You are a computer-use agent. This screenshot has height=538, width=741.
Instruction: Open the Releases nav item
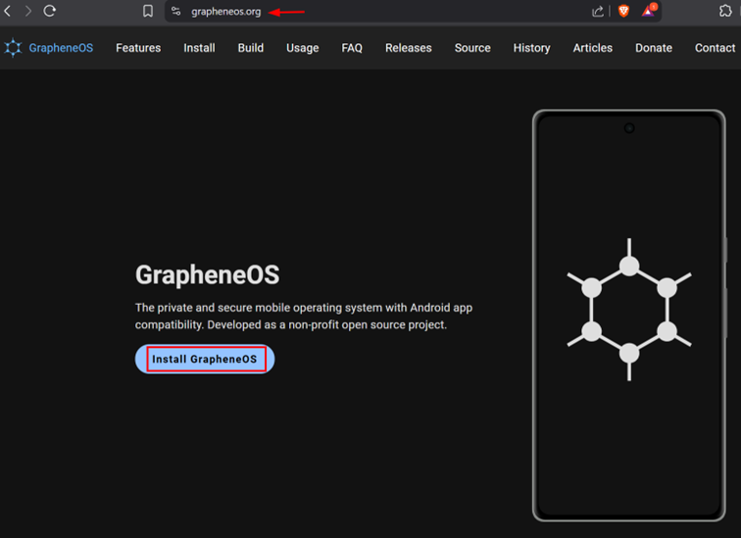point(408,48)
